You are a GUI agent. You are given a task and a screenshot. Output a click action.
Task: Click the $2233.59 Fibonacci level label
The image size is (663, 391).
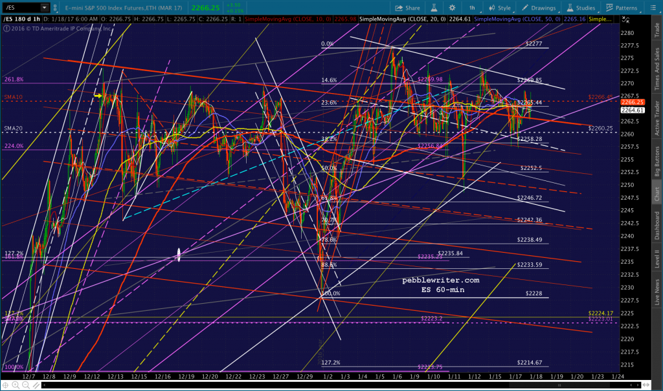coord(530,265)
